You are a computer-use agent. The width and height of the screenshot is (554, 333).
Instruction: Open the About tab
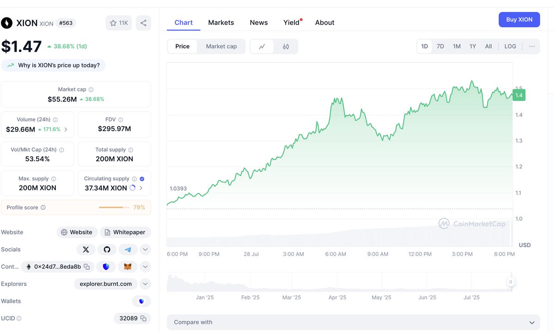pos(325,23)
